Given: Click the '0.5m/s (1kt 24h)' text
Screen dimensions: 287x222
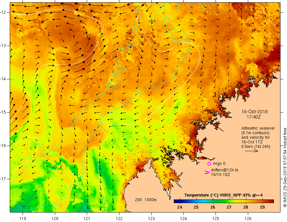Looking at the screenshot, I should tap(256, 147).
